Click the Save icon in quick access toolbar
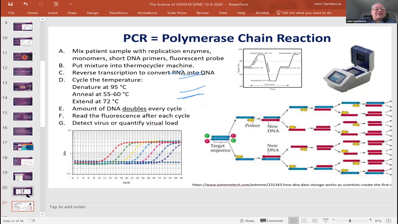 (x=10, y=4)
